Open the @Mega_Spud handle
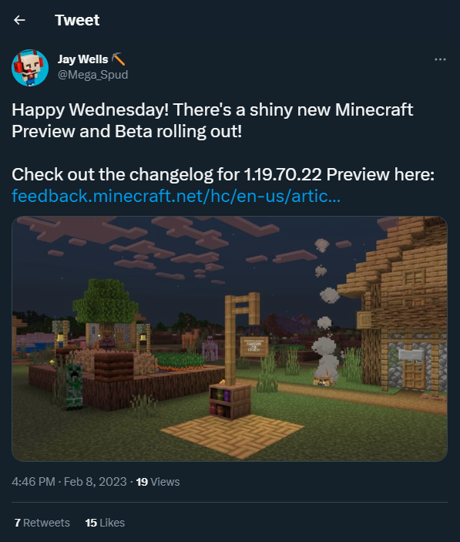Screen dimensions: 460x542 [93, 75]
